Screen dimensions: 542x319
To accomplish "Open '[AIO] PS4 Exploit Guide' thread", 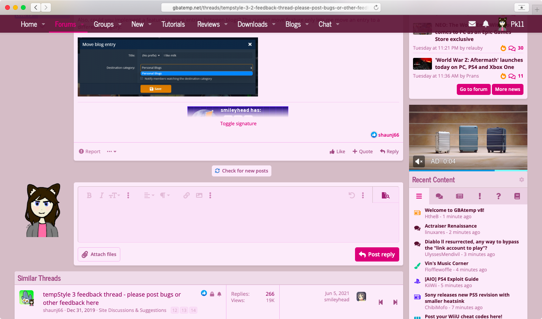I will [x=452, y=279].
